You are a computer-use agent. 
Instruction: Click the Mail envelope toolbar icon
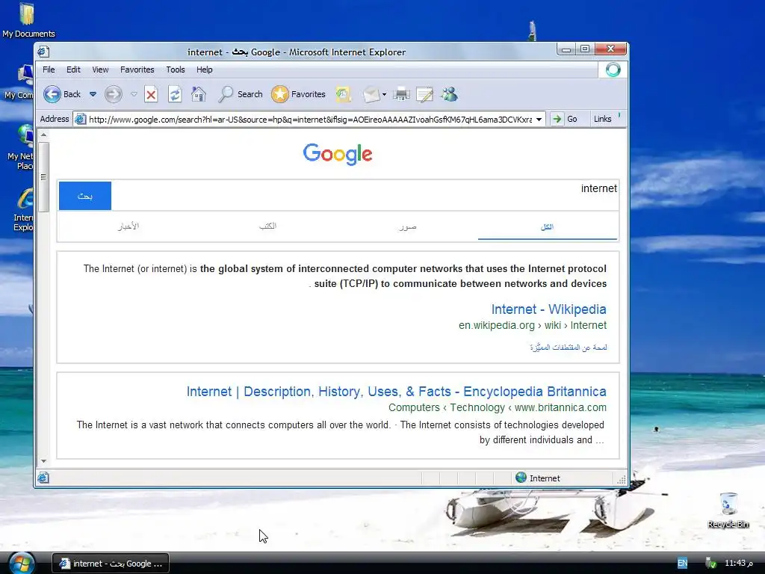pos(371,94)
